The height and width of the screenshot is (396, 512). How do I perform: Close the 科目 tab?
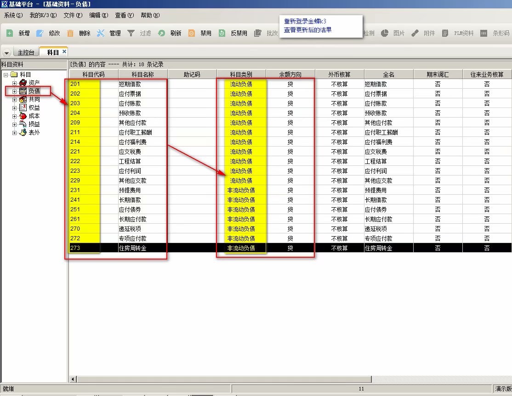(64, 51)
